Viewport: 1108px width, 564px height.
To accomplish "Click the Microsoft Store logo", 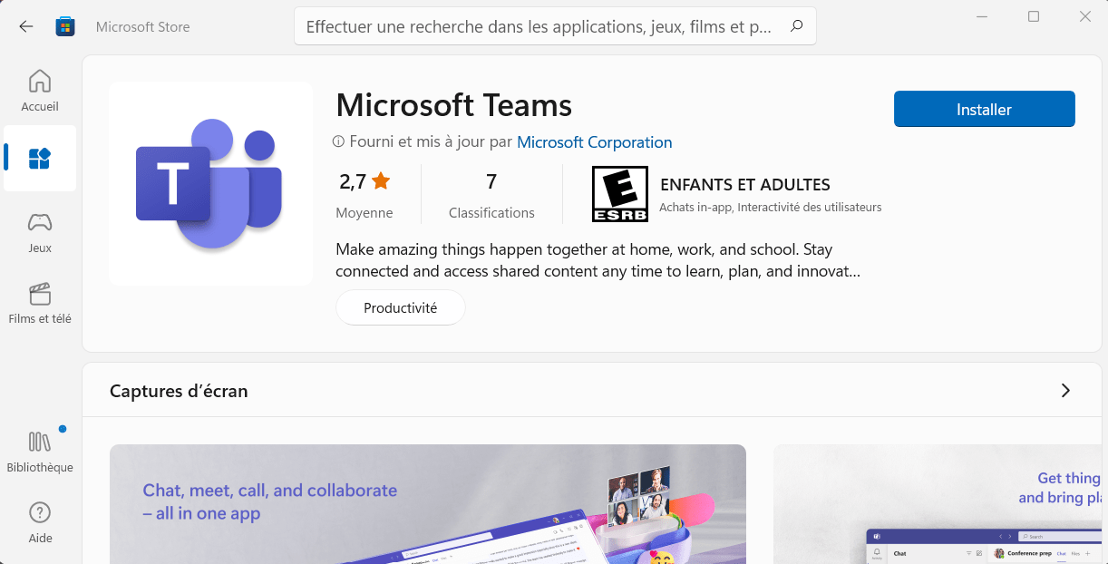I will tap(64, 26).
